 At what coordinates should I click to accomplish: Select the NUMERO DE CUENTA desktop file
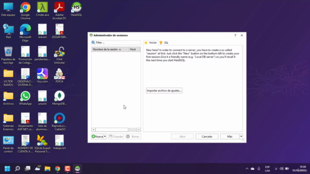25,144
